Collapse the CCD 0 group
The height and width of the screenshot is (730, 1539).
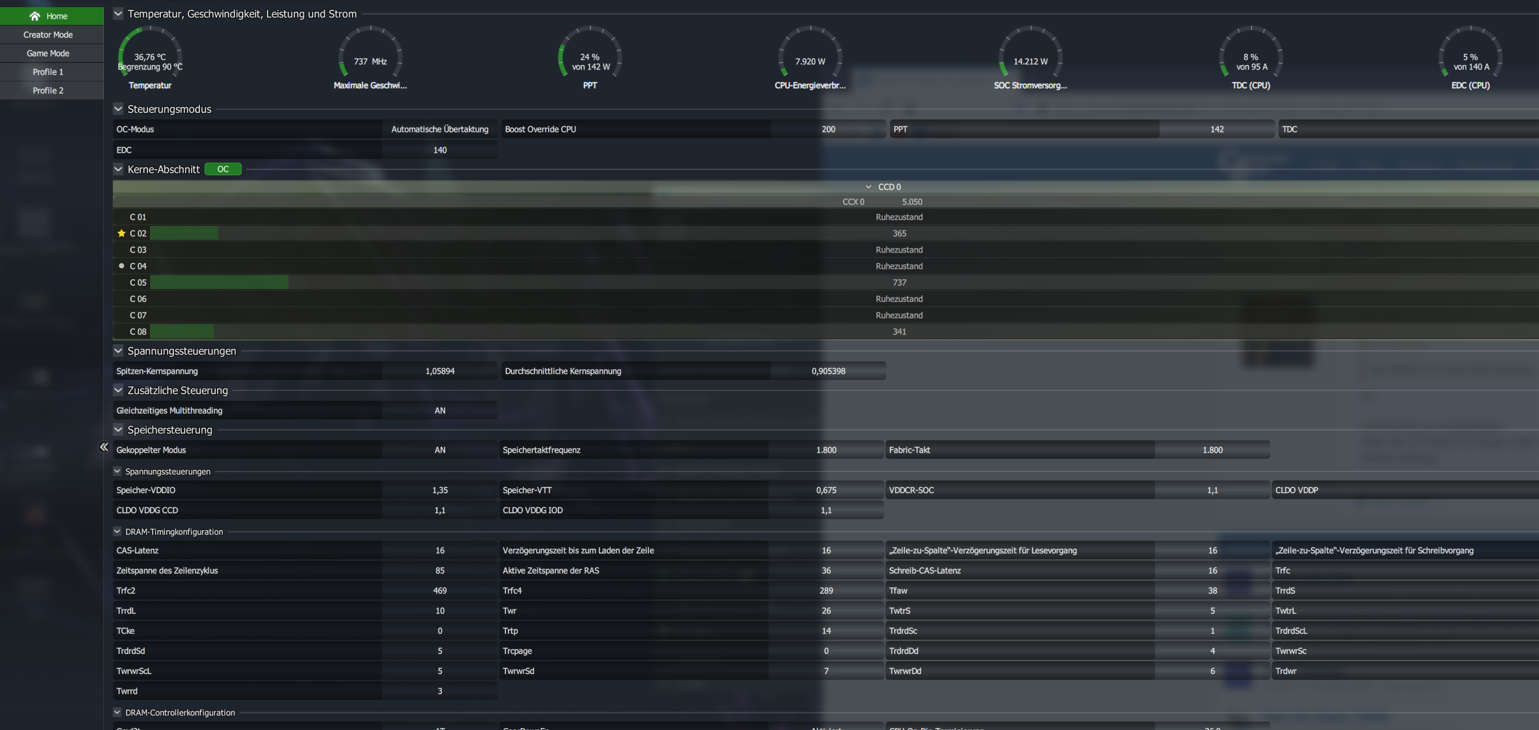[869, 187]
